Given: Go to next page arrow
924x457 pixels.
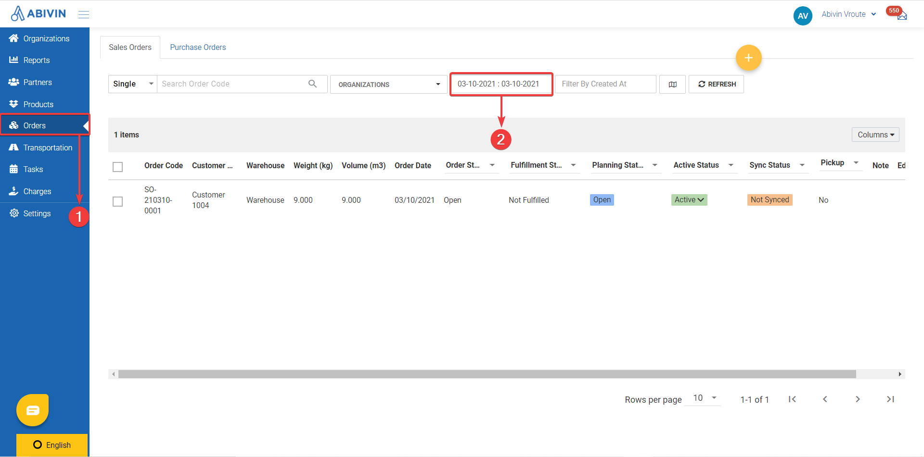Looking at the screenshot, I should coord(858,399).
